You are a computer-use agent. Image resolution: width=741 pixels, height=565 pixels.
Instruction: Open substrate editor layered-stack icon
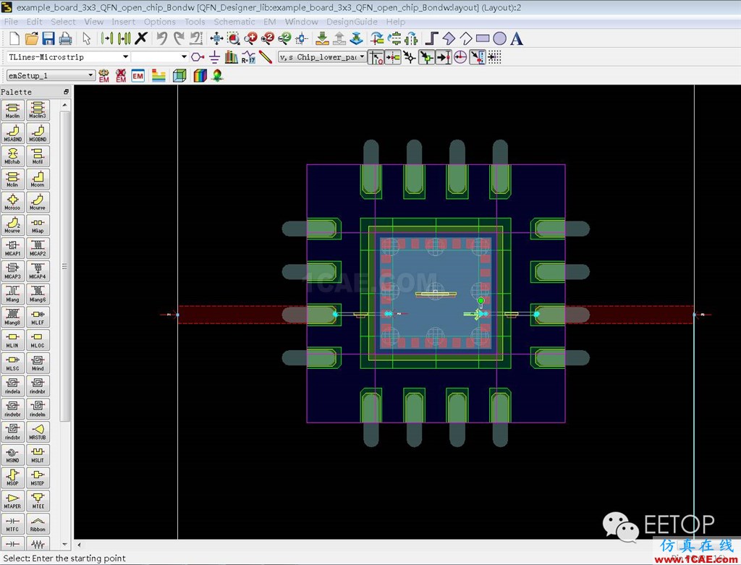click(x=158, y=75)
